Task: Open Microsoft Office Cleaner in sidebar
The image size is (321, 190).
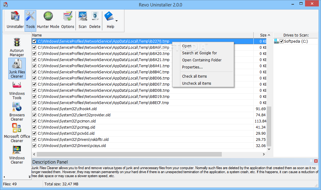Action: pos(17,133)
